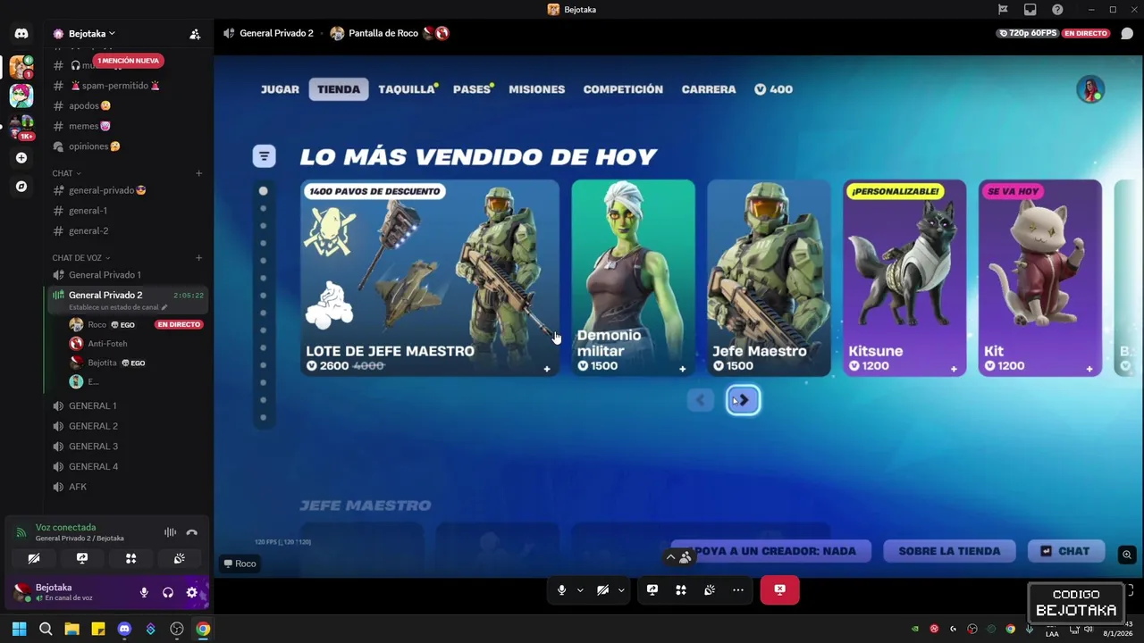Open Discord direct messages home icon
Image resolution: width=1144 pixels, height=643 pixels.
tap(21, 33)
